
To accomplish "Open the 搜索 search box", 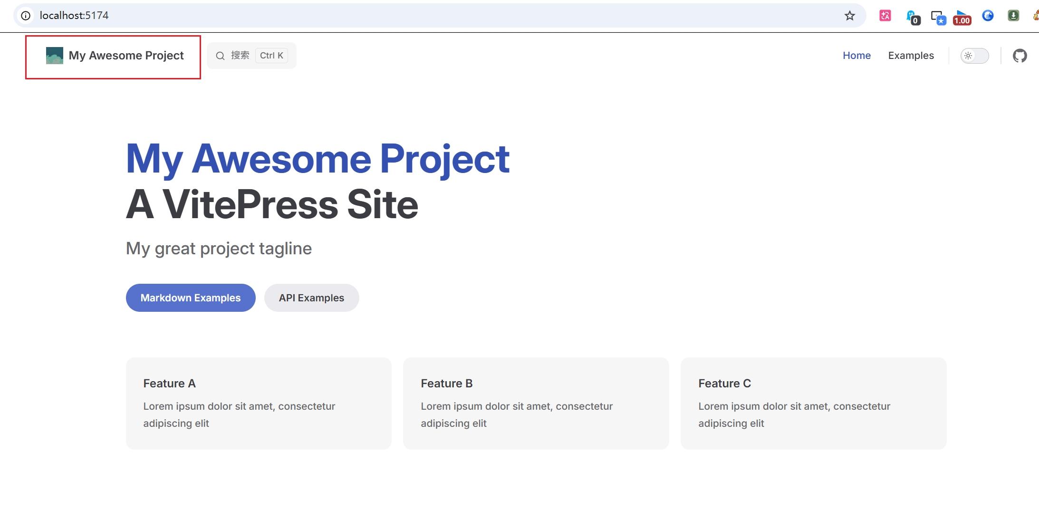I will tap(251, 56).
